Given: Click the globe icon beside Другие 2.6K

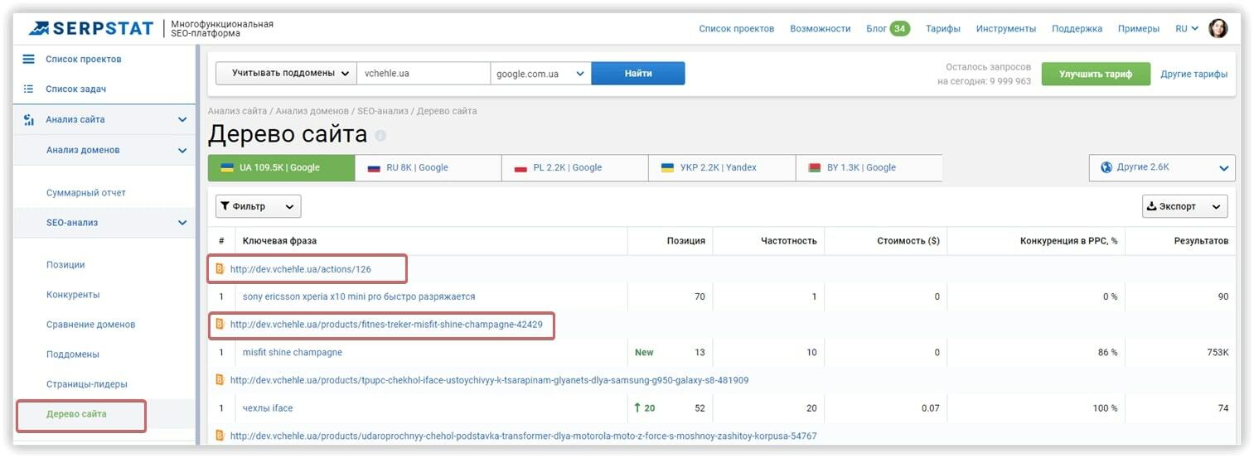Looking at the screenshot, I should tap(1106, 167).
